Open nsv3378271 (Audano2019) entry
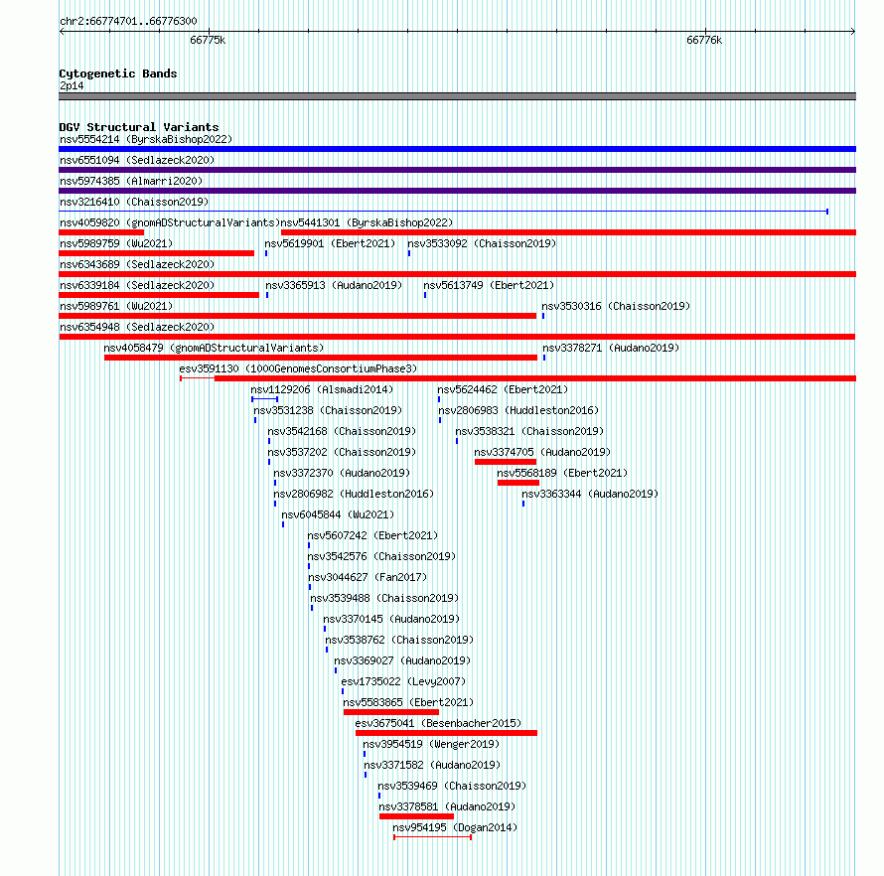 611,348
